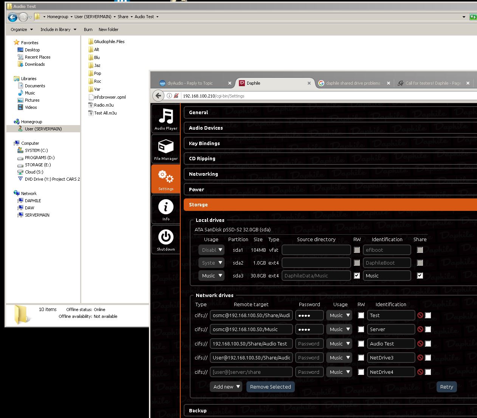Expand the General settings section
Viewport: 477px width, 418px height.
coord(330,112)
